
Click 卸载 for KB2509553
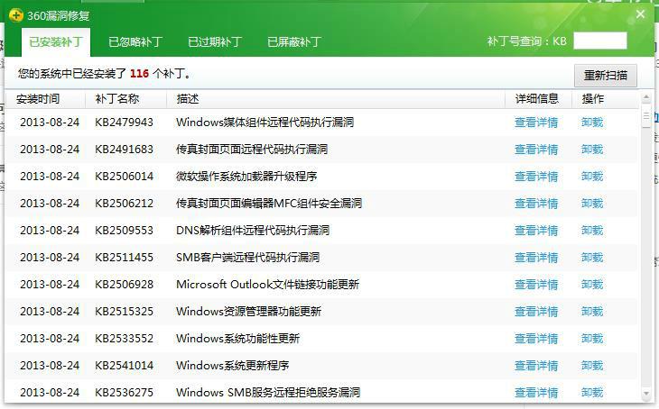click(592, 231)
